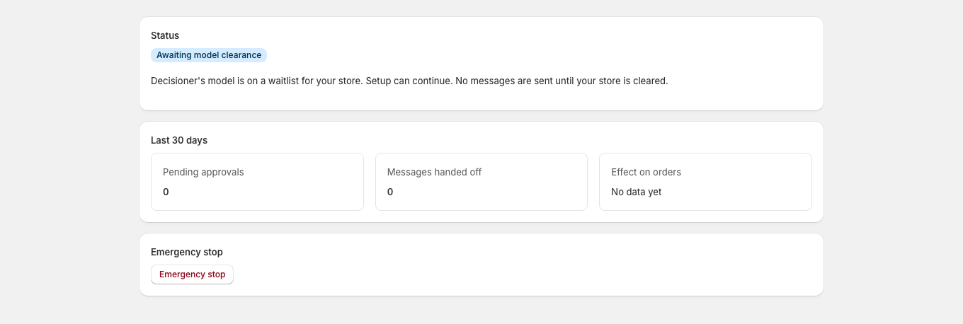Open the Pending approvals card
This screenshot has height=324, width=963.
pos(257,182)
